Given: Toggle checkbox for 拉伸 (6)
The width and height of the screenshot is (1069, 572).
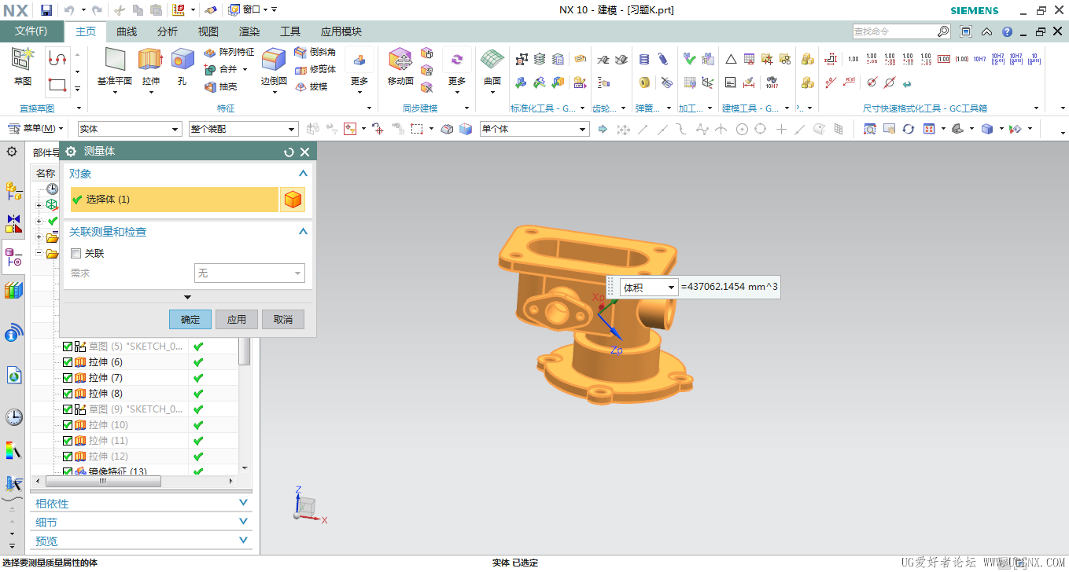Looking at the screenshot, I should [x=67, y=362].
